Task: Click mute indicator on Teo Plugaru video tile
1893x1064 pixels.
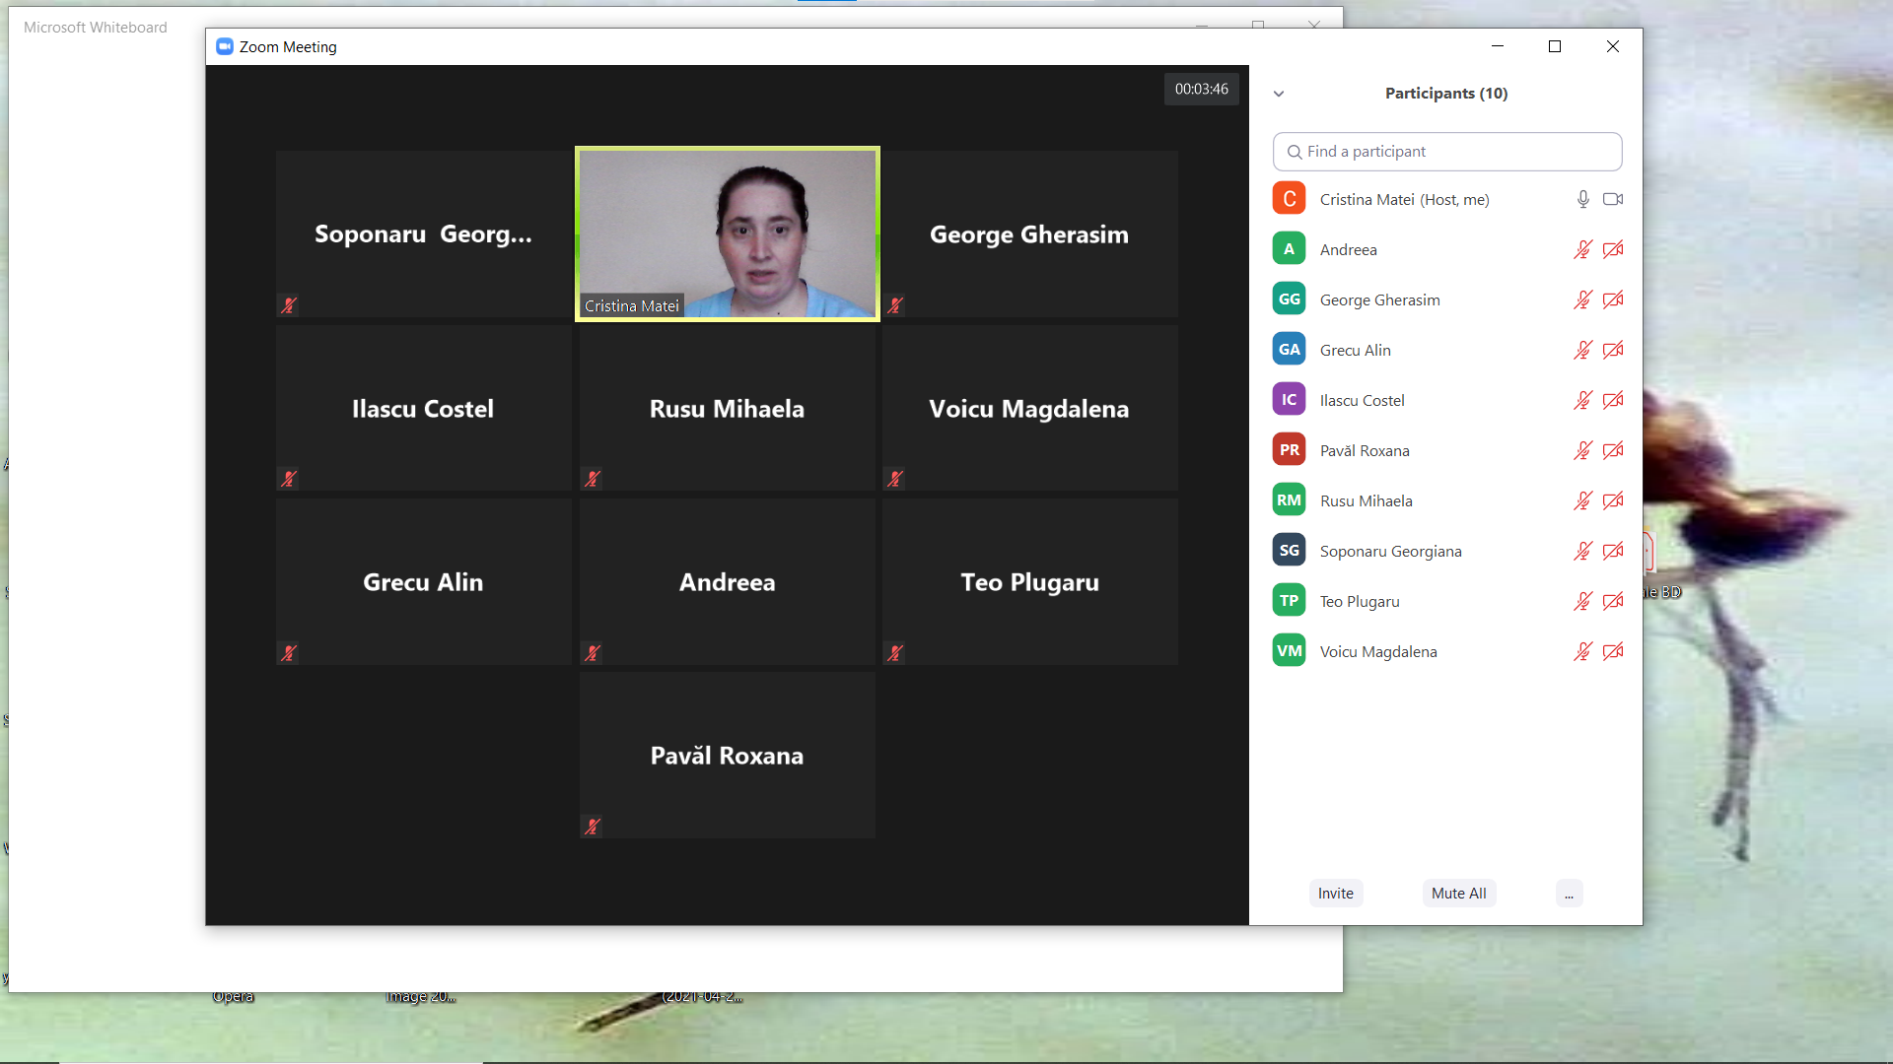Action: pyautogui.click(x=895, y=652)
